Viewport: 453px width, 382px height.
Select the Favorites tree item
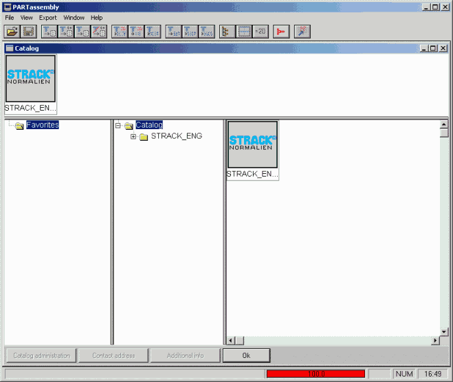pos(43,125)
